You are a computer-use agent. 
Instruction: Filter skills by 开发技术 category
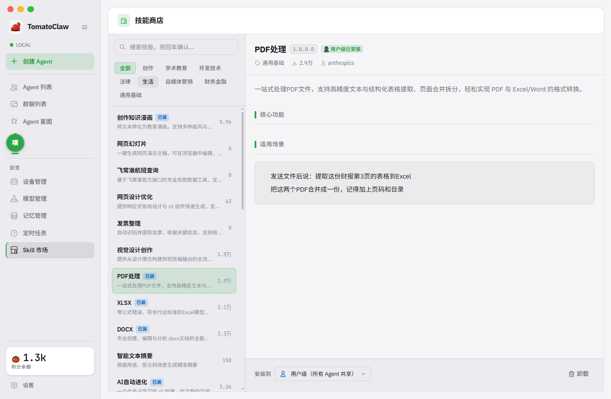click(x=210, y=68)
